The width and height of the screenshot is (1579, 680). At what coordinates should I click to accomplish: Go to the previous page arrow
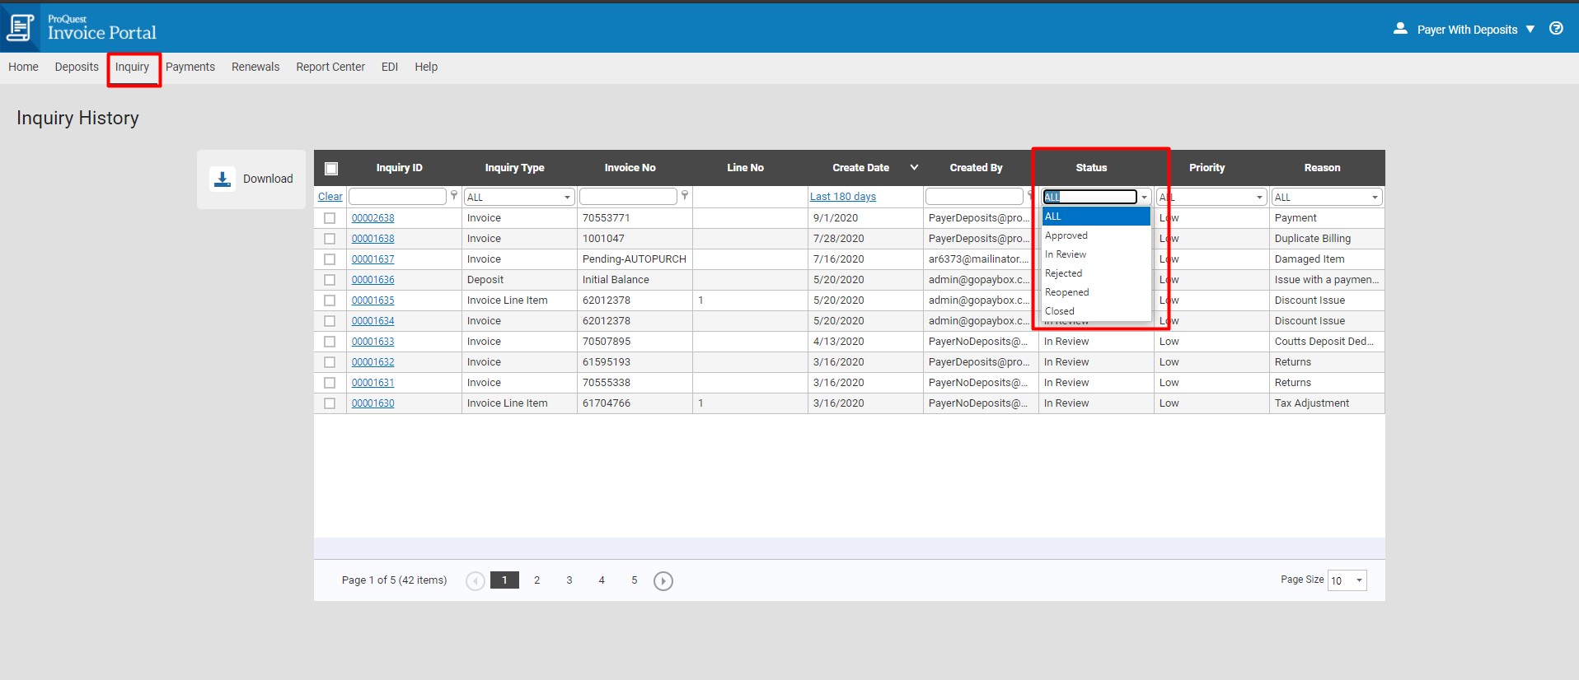tap(476, 581)
